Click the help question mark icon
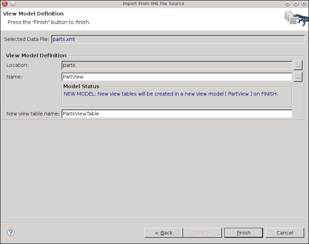309x244 pixels. coord(11,233)
